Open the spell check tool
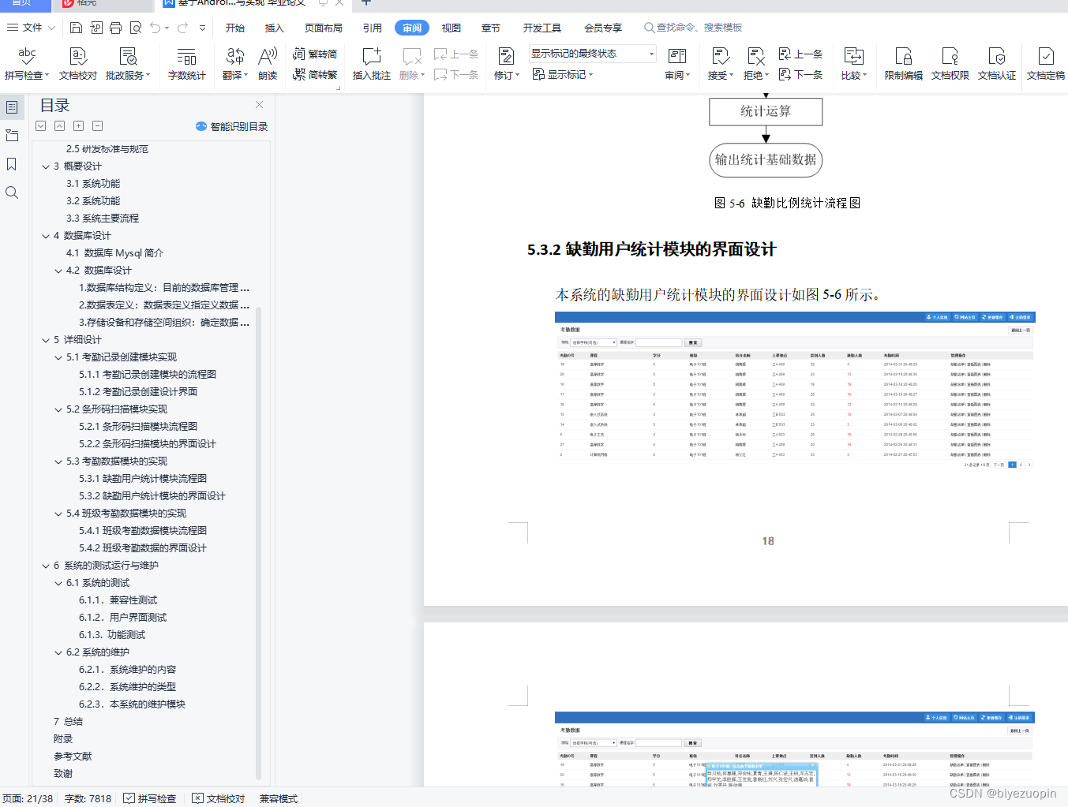This screenshot has height=807, width=1068. click(27, 64)
